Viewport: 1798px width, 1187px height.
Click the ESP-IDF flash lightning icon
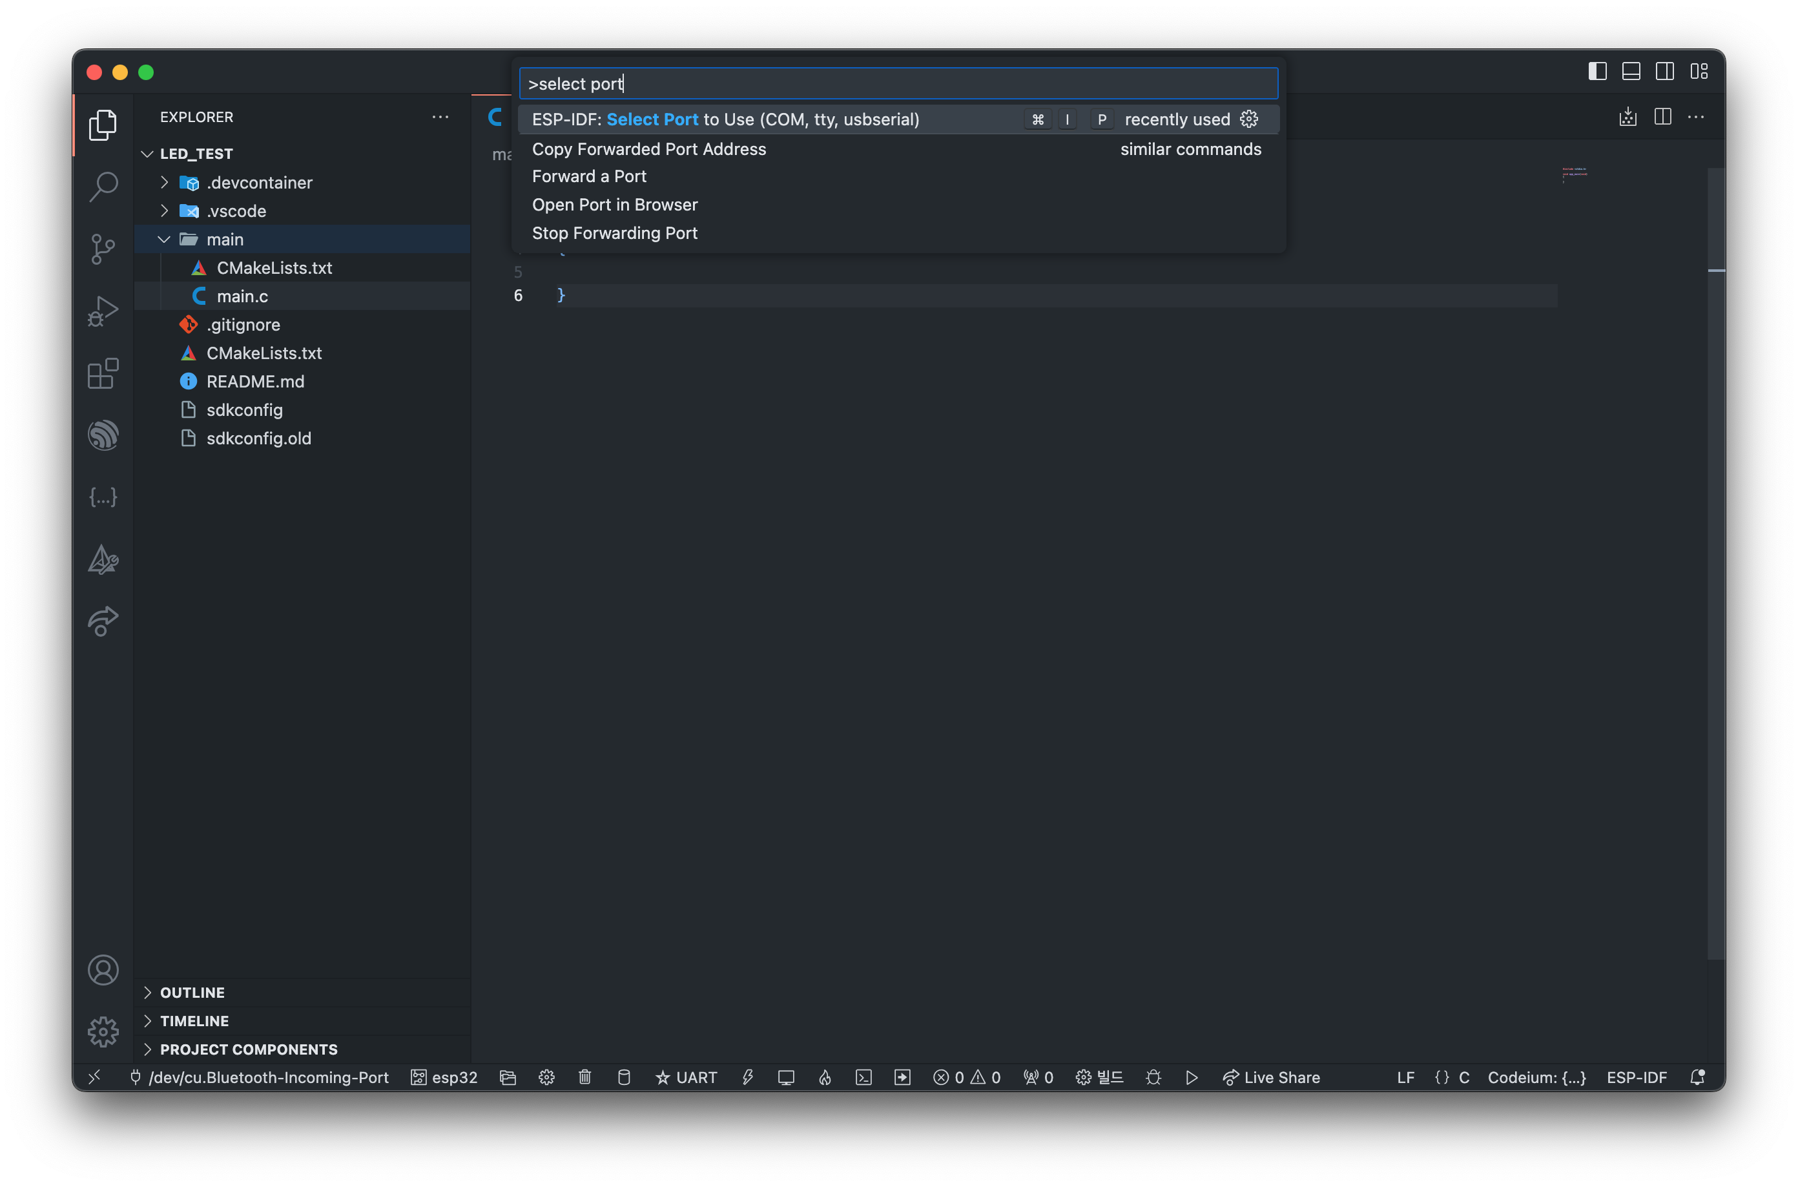point(747,1077)
